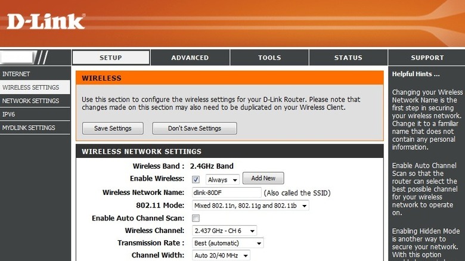Open the SUPPORT tab

(x=427, y=58)
